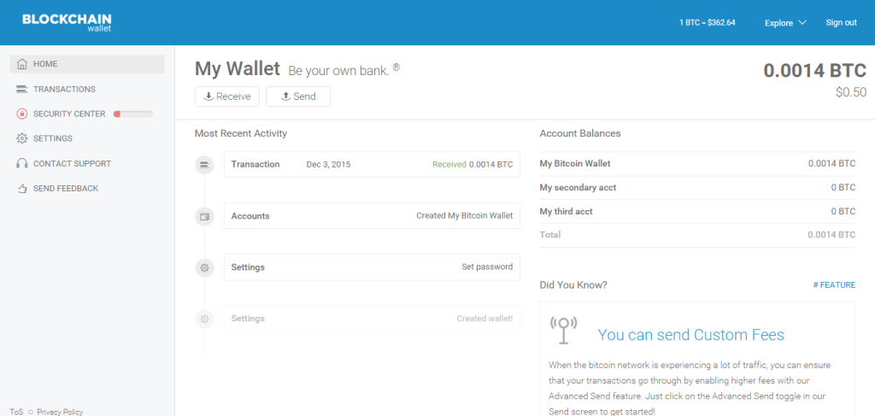The height and width of the screenshot is (416, 875).
Task: Select My secondary acct row
Action: (697, 188)
